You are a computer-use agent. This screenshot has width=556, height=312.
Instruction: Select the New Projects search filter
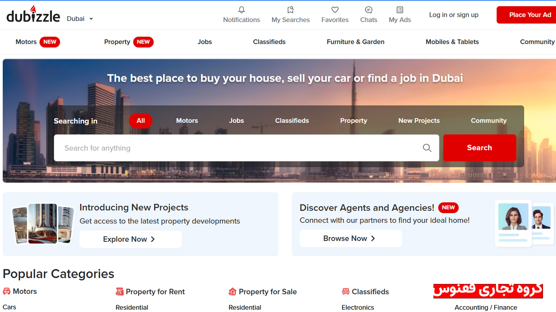pyautogui.click(x=419, y=121)
